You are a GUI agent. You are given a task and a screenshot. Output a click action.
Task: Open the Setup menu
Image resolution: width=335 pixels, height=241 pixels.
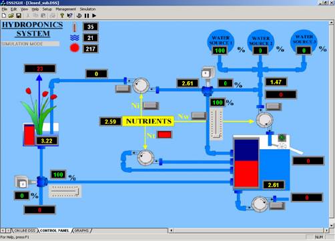(x=47, y=9)
